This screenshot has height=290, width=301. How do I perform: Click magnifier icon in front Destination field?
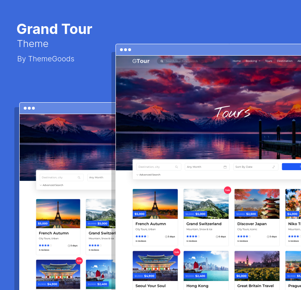(177, 167)
